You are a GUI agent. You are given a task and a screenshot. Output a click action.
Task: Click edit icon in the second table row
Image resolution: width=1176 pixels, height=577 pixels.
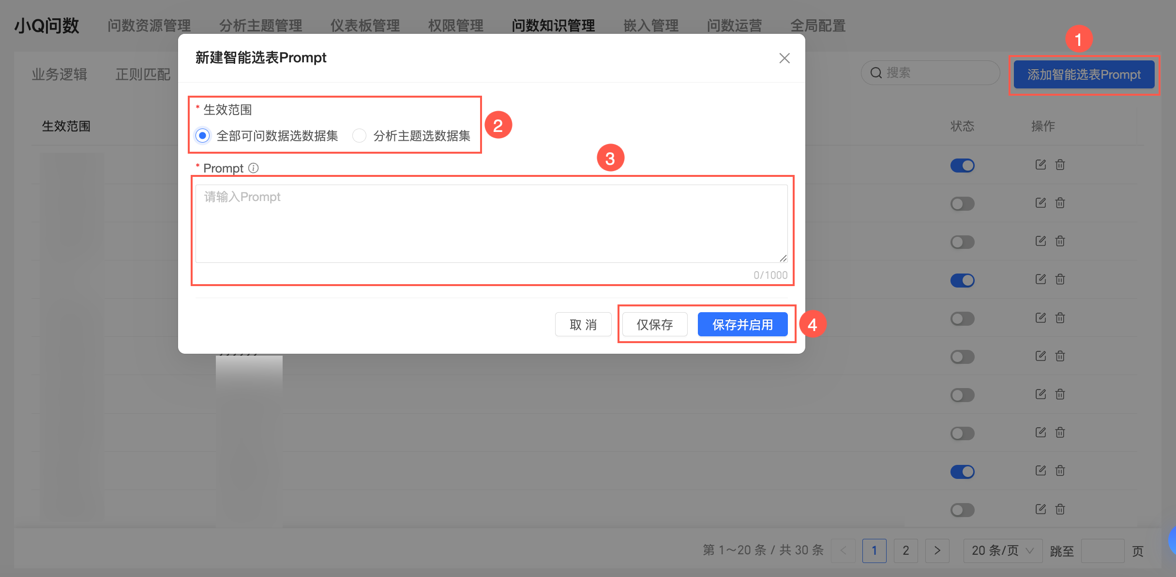(x=1040, y=203)
